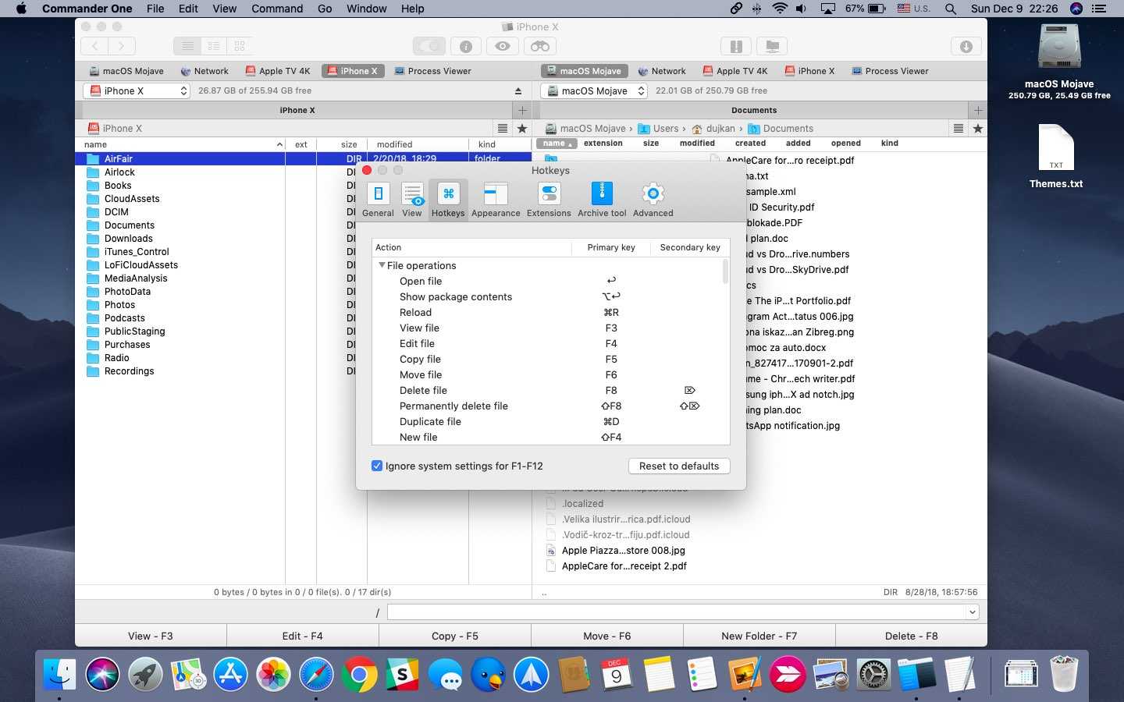
Task: Collapse the File operations group
Action: (382, 265)
